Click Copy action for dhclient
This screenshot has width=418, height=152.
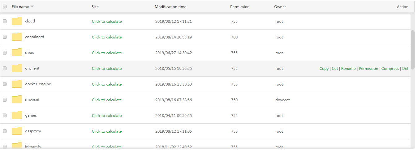coord(324,69)
